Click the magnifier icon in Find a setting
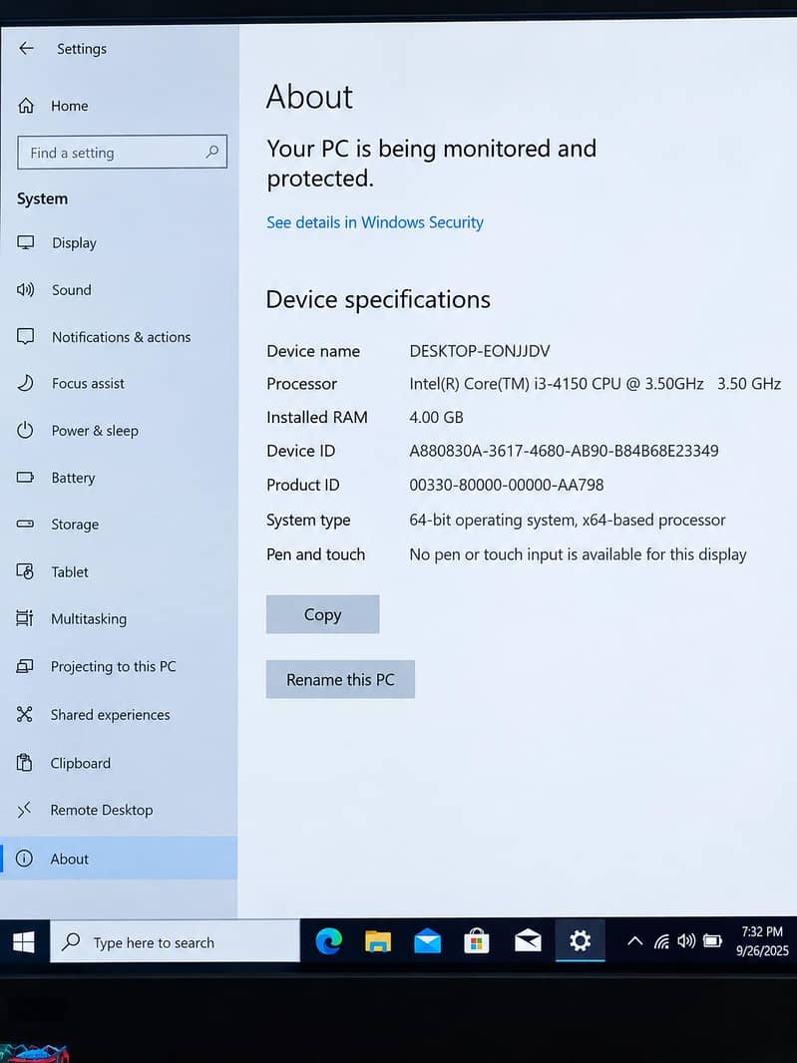This screenshot has width=797, height=1063. pyautogui.click(x=212, y=152)
